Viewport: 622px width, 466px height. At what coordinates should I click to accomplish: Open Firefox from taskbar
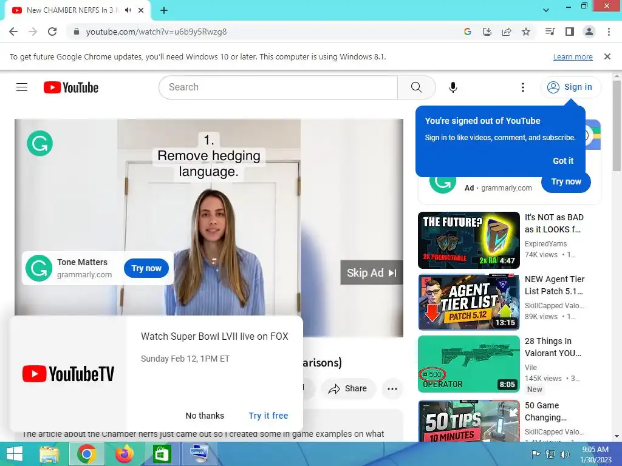(x=124, y=454)
